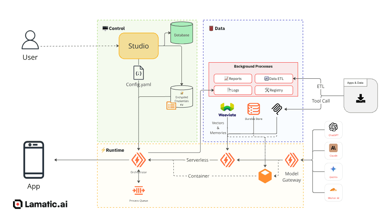Click the Container label

[x=198, y=176]
